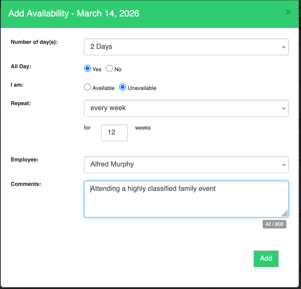
Task: Click the Comments box resize handle
Action: pyautogui.click(x=285, y=213)
